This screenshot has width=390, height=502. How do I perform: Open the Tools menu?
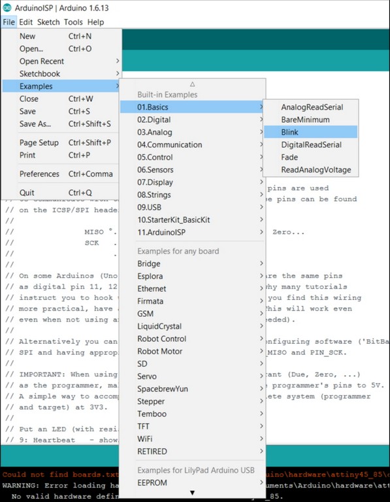click(73, 22)
